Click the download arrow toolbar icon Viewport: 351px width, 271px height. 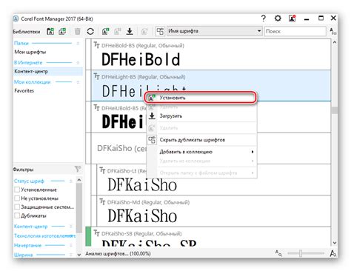130,31
